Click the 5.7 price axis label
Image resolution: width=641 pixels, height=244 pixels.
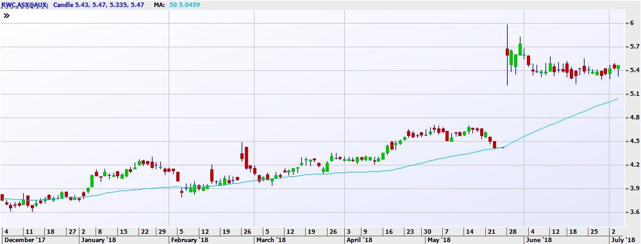(x=634, y=47)
